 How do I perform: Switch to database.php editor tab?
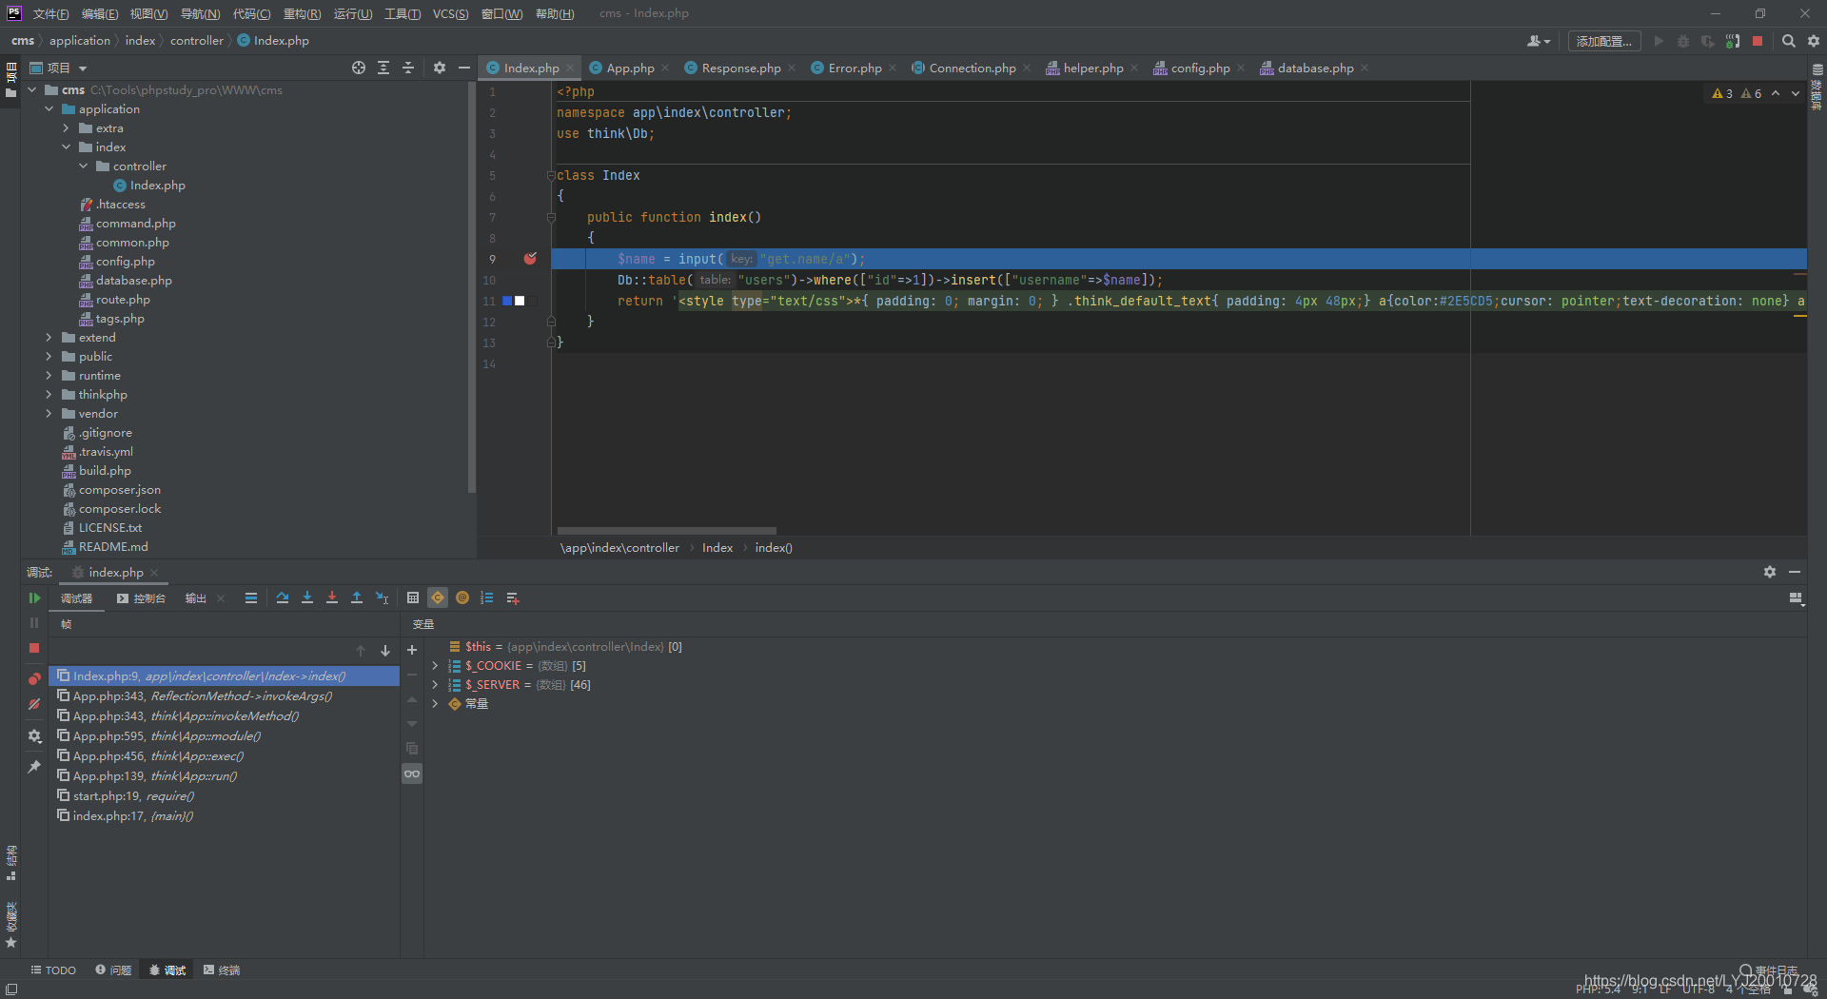(x=1315, y=69)
